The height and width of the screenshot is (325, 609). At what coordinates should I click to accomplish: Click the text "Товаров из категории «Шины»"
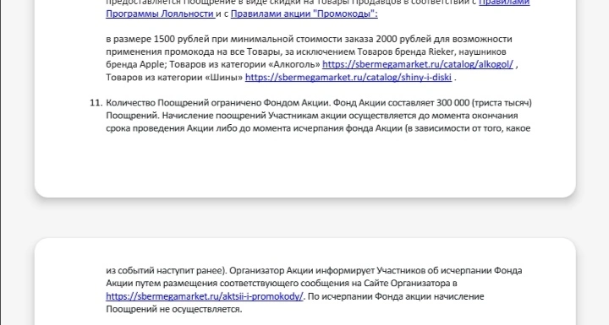pos(174,77)
